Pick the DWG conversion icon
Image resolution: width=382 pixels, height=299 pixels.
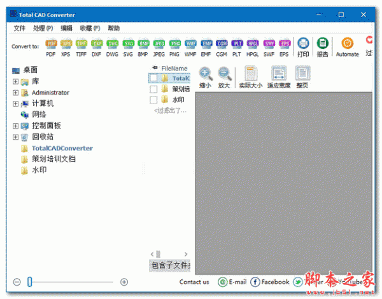coord(112,48)
